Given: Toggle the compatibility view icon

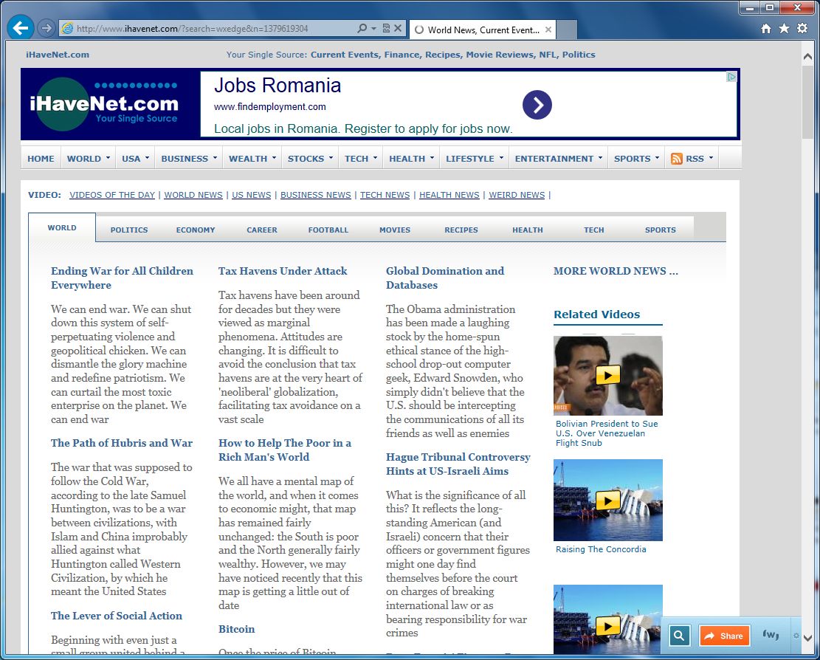Looking at the screenshot, I should coord(386,28).
